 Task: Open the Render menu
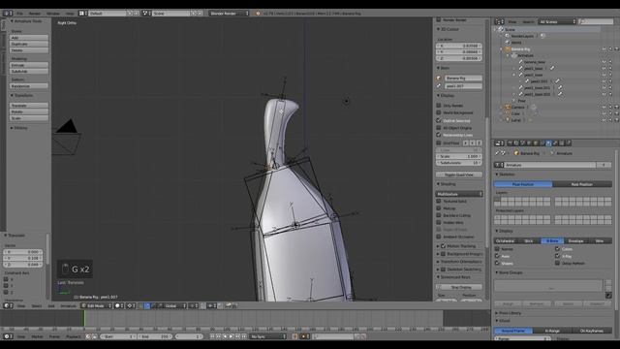(35, 14)
